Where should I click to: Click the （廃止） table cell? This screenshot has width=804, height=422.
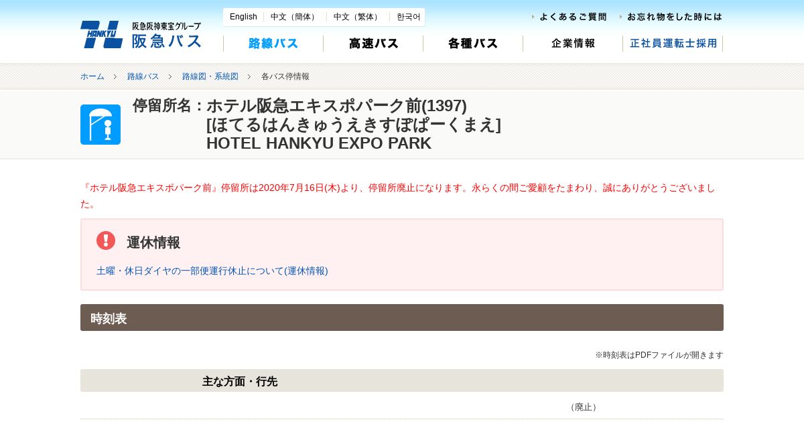click(583, 407)
